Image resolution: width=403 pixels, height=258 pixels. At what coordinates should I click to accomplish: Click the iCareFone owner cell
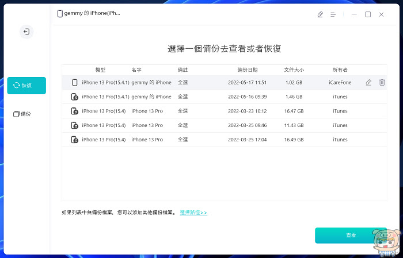340,83
